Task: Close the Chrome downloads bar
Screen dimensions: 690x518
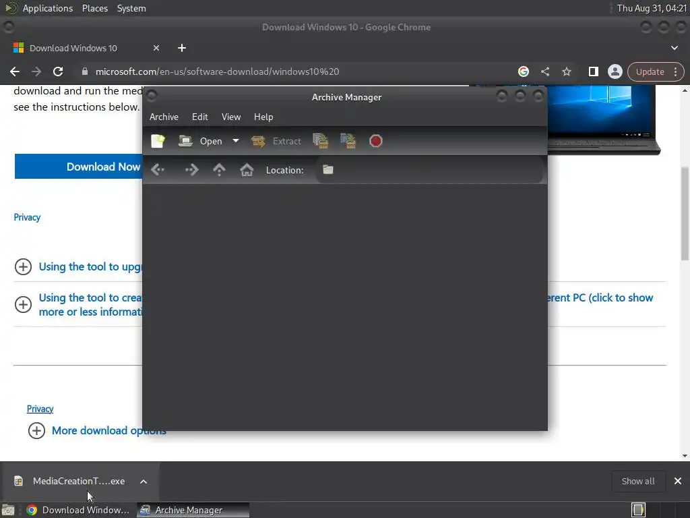Action: pyautogui.click(x=678, y=481)
